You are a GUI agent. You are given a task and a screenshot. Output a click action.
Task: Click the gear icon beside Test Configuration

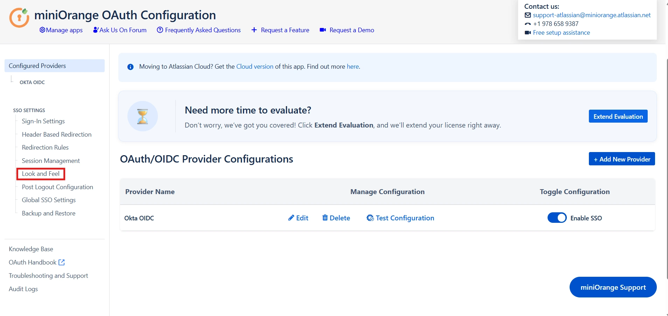coord(370,218)
